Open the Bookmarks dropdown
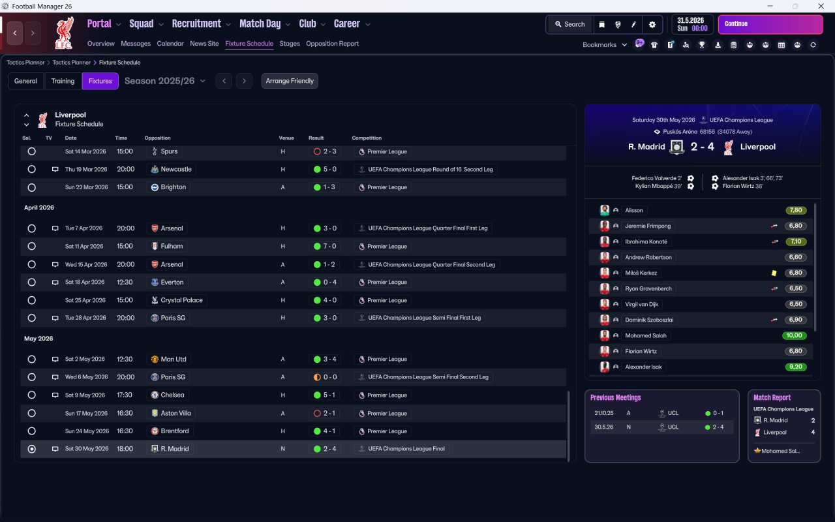The width and height of the screenshot is (835, 522). pyautogui.click(x=605, y=45)
